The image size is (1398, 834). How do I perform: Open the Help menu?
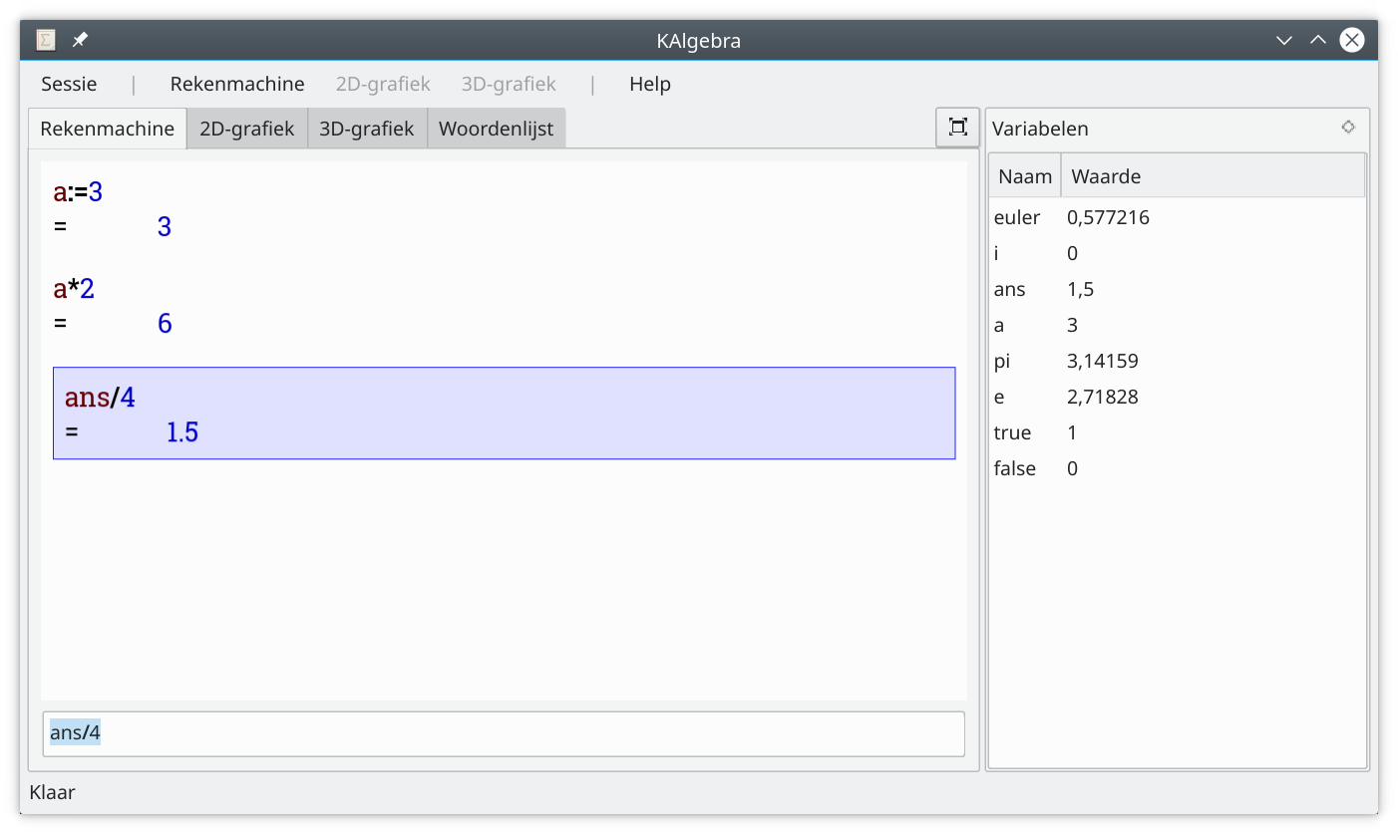pyautogui.click(x=650, y=84)
